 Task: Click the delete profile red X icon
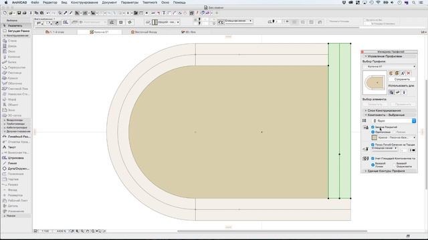click(x=409, y=73)
